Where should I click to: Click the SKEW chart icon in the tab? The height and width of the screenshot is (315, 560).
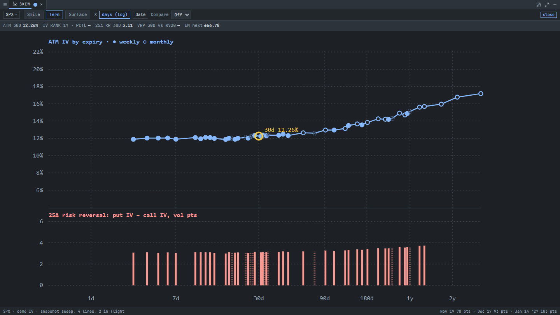(15, 4)
